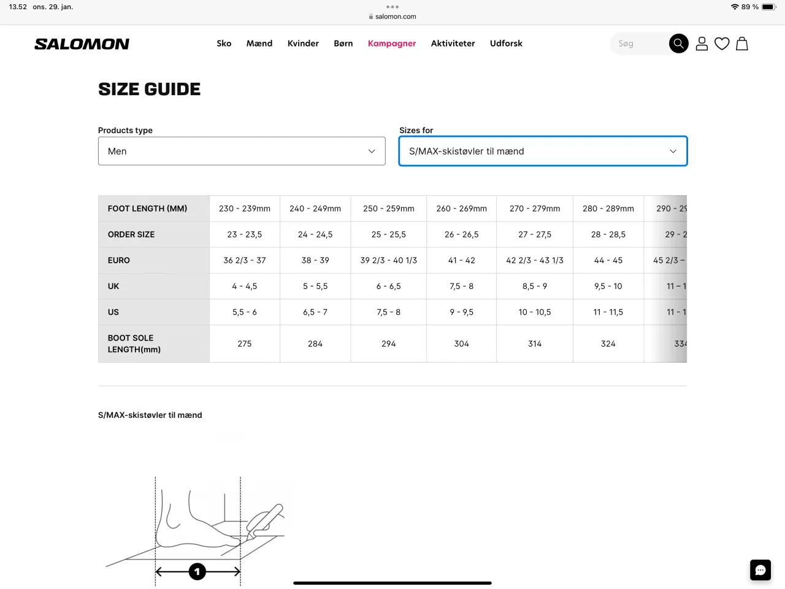Click order size 26 - 26,5
This screenshot has height=589, width=785.
(x=462, y=234)
